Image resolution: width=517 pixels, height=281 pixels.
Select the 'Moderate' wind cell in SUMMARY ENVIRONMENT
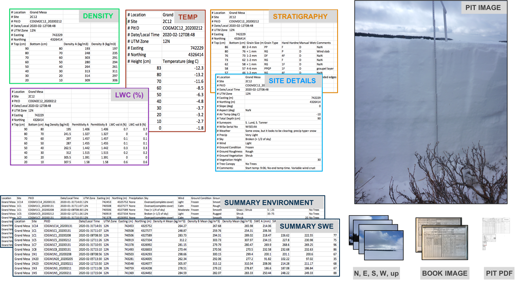pos(184,210)
